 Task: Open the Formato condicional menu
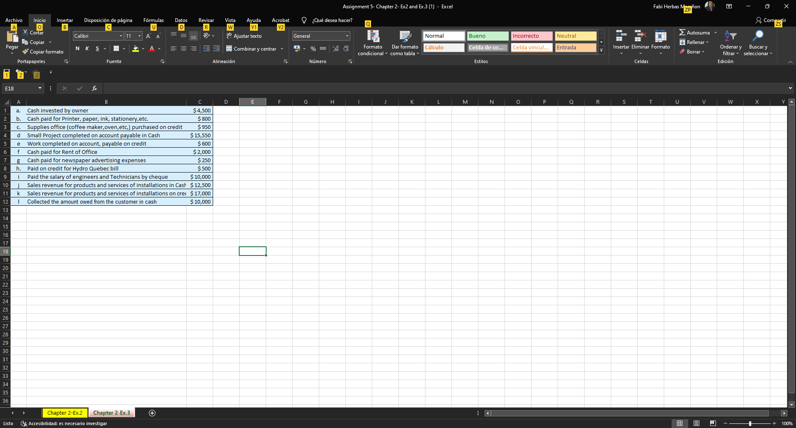[372, 43]
